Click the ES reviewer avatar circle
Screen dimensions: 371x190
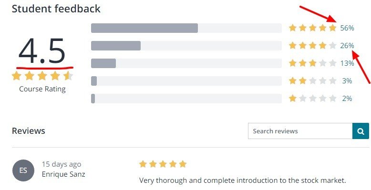pyautogui.click(x=23, y=170)
